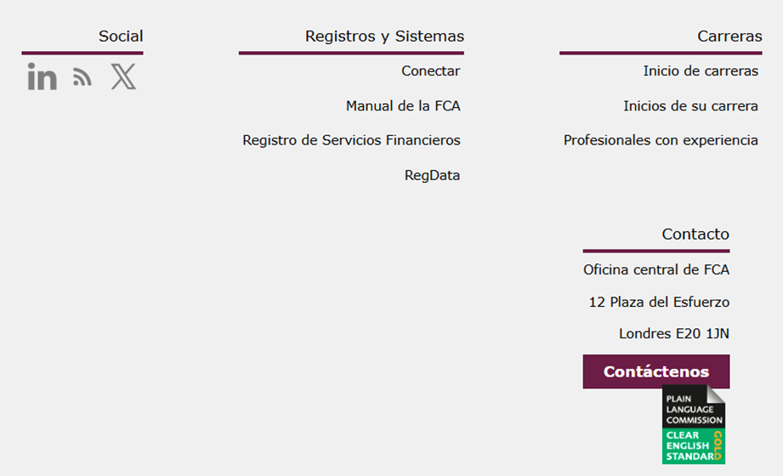Image resolution: width=783 pixels, height=476 pixels.
Task: Open the X (Twitter) icon
Action: point(123,77)
